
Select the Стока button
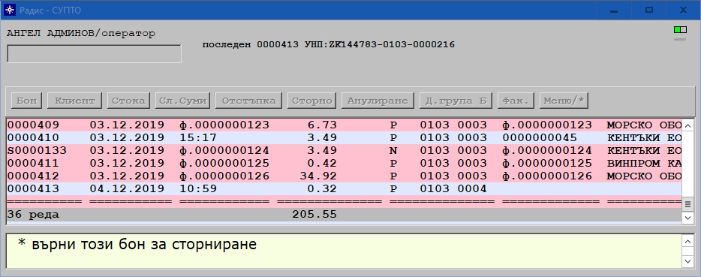tap(128, 101)
